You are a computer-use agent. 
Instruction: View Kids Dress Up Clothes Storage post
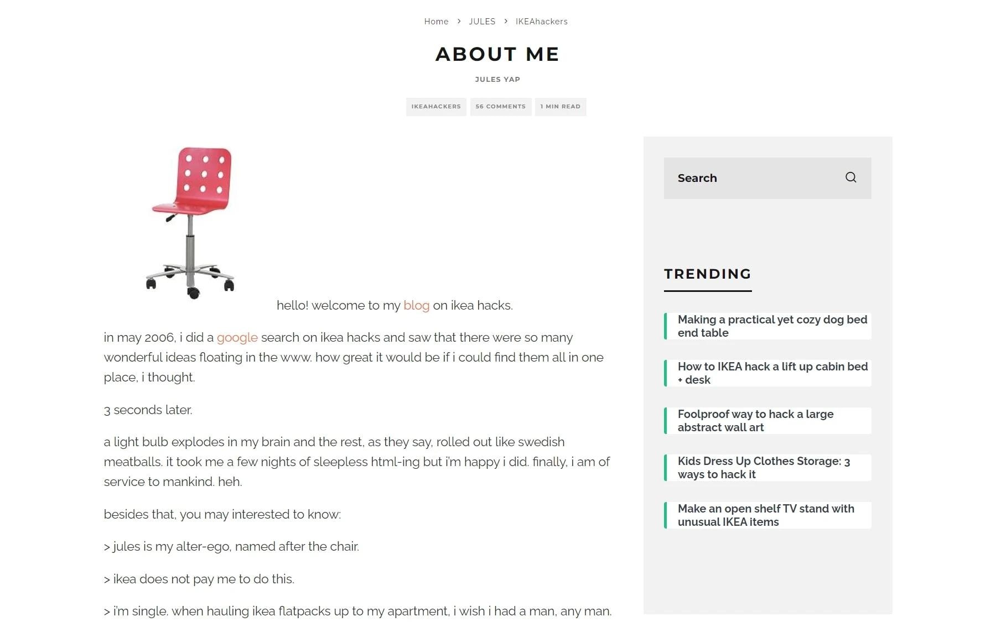[x=764, y=468]
